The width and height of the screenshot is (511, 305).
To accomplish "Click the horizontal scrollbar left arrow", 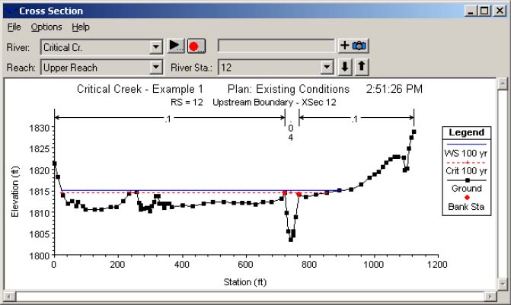I will tap(9, 297).
